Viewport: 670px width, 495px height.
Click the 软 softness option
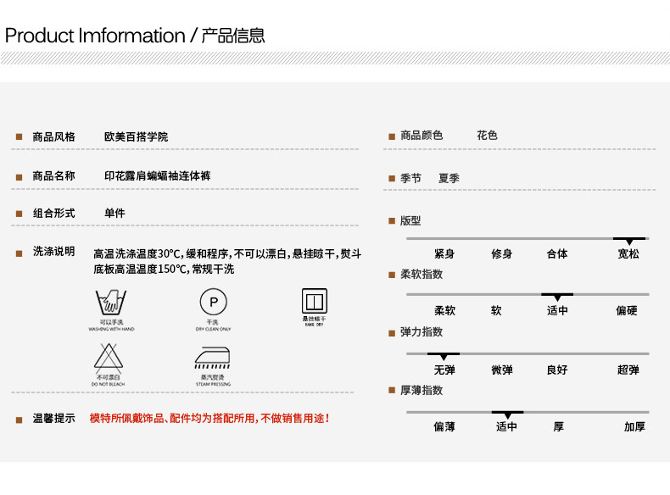point(496,310)
